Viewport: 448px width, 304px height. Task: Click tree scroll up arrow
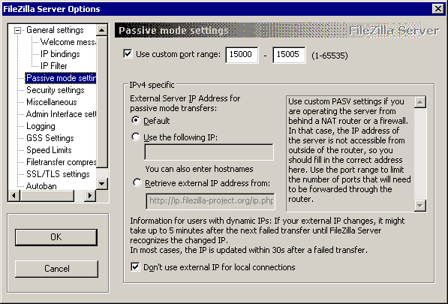pyautogui.click(x=102, y=30)
